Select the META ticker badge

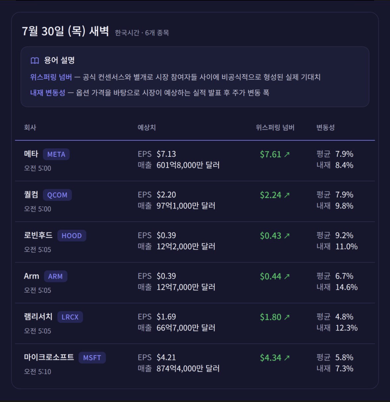56,155
